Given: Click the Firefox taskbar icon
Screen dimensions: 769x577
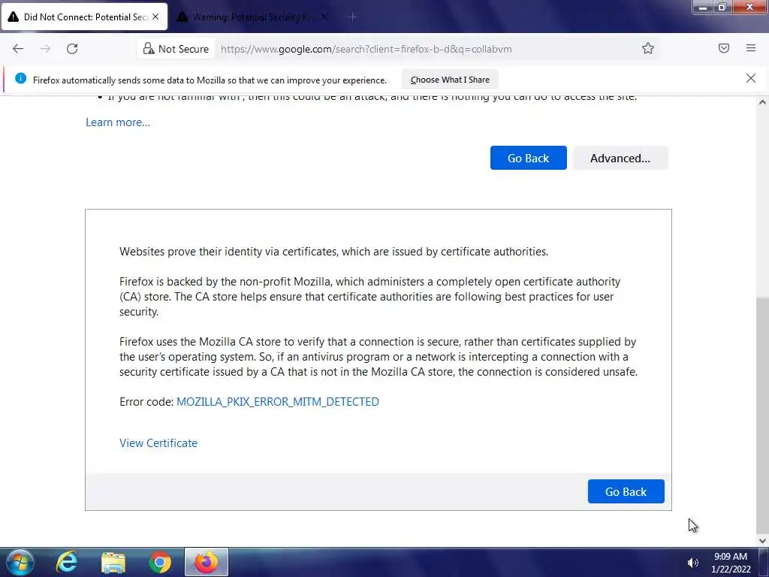Looking at the screenshot, I should [x=206, y=562].
